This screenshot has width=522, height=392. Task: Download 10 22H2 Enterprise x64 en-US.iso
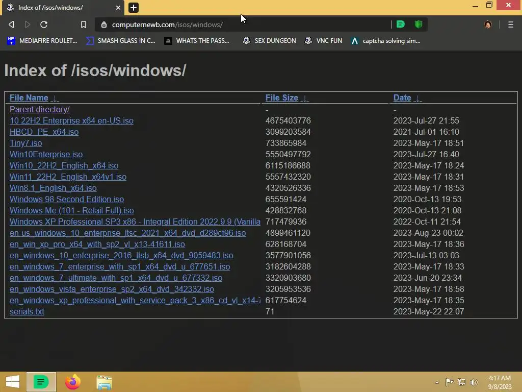71,120
